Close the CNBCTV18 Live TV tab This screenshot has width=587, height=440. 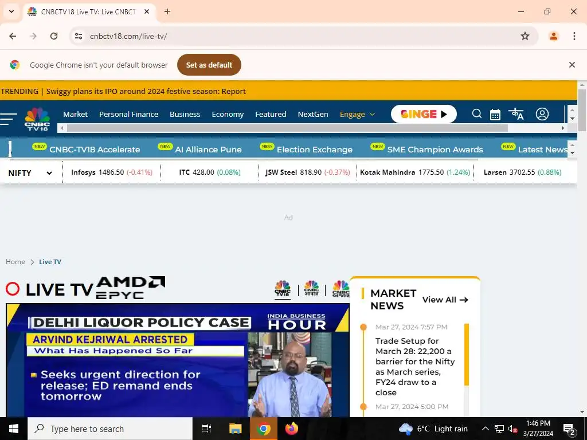tap(147, 11)
